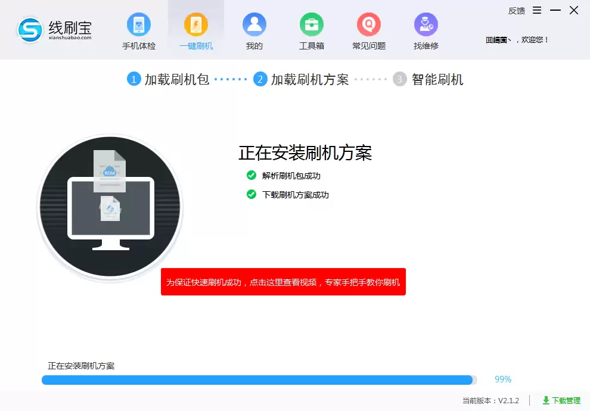Click the red tutorial video banner

[x=283, y=282]
